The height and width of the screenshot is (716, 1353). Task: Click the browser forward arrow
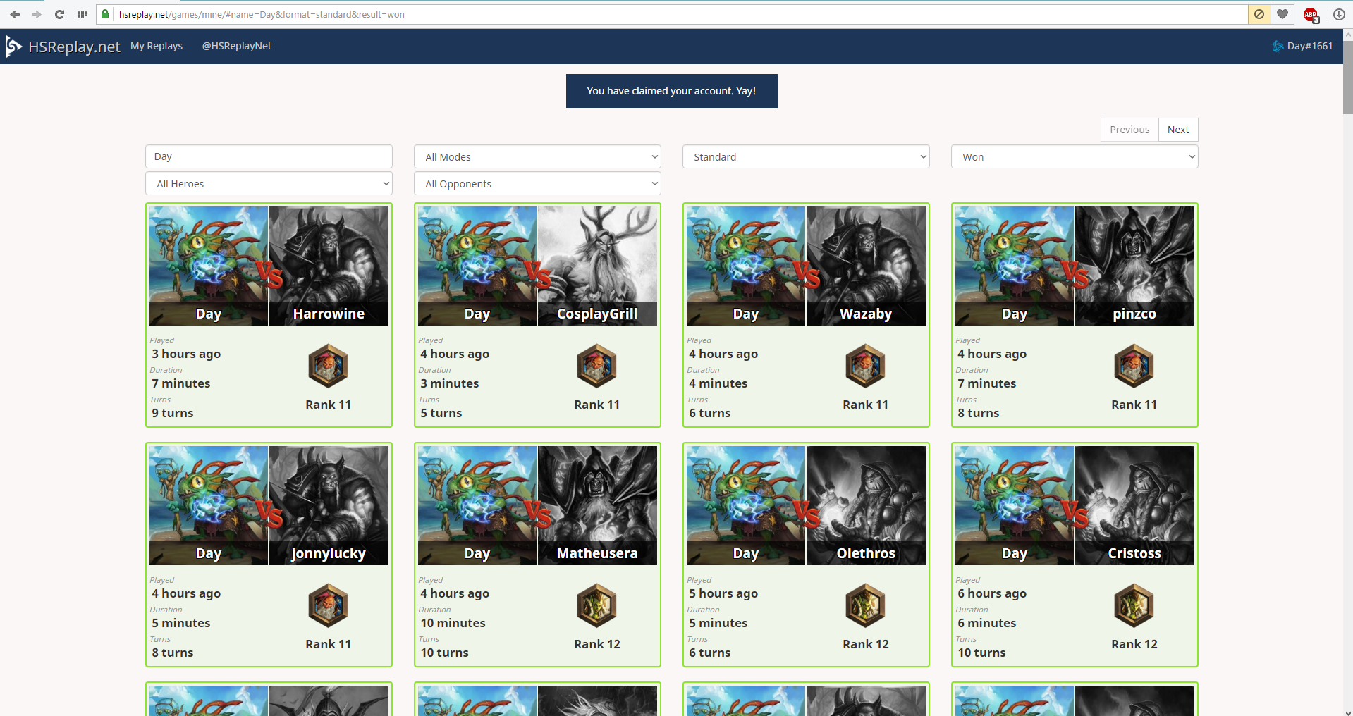click(37, 14)
